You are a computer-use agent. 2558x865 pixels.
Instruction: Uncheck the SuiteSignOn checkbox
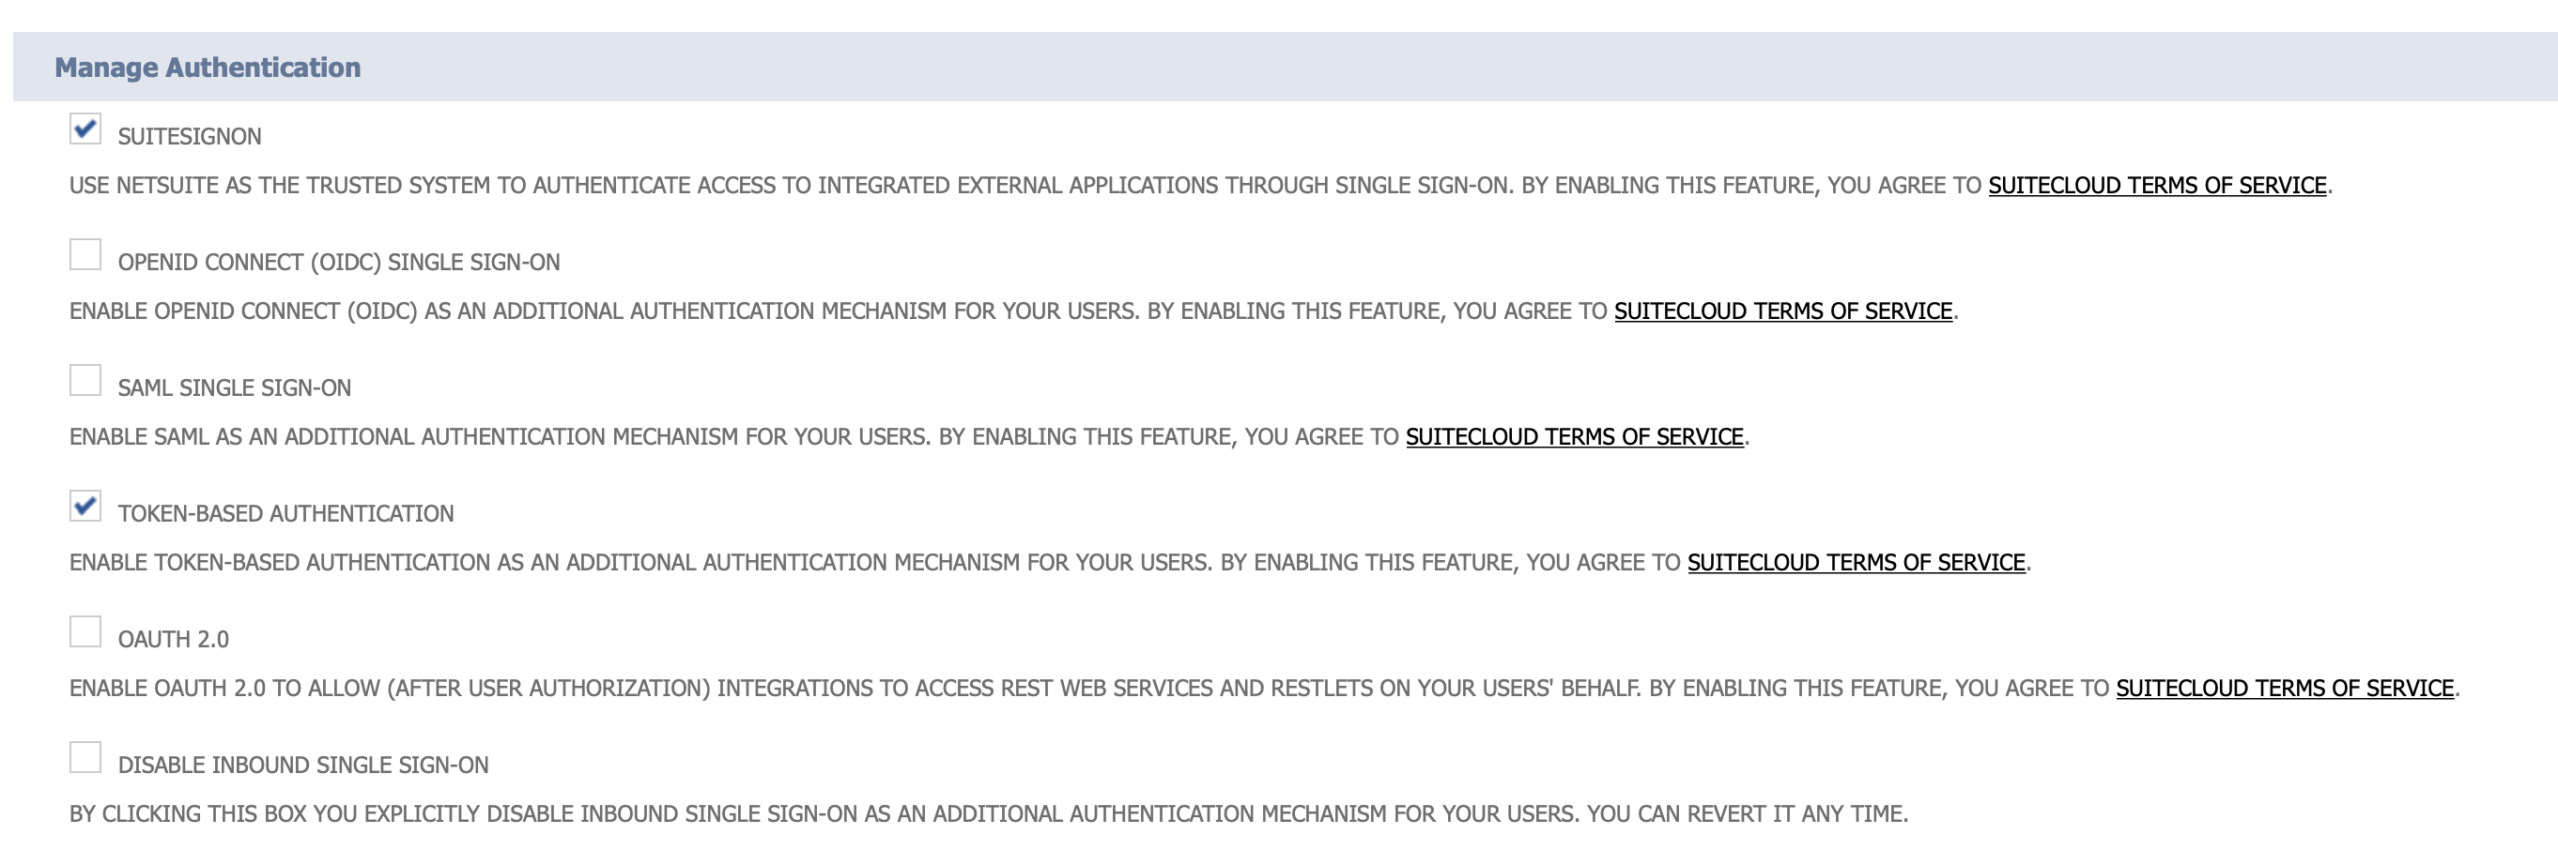click(x=85, y=129)
